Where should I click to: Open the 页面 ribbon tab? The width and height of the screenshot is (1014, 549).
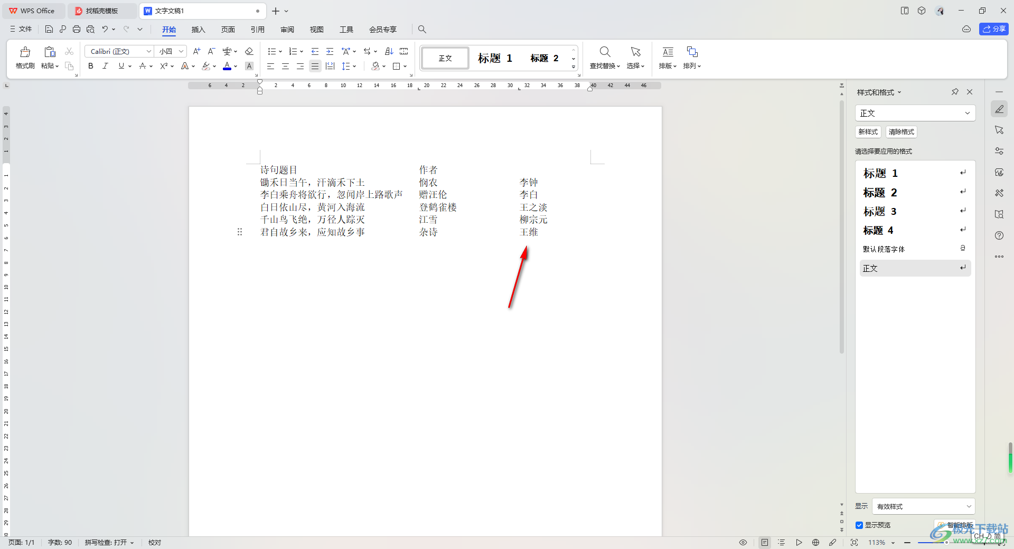(228, 30)
